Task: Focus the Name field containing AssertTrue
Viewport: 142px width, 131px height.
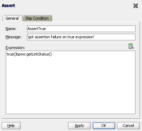Action: [81, 29]
